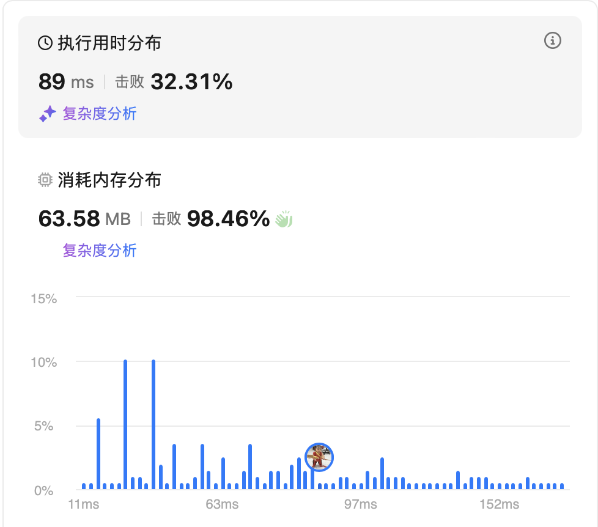Click the 10% y-axis label
Screen dimensions: 598x527
(x=44, y=363)
